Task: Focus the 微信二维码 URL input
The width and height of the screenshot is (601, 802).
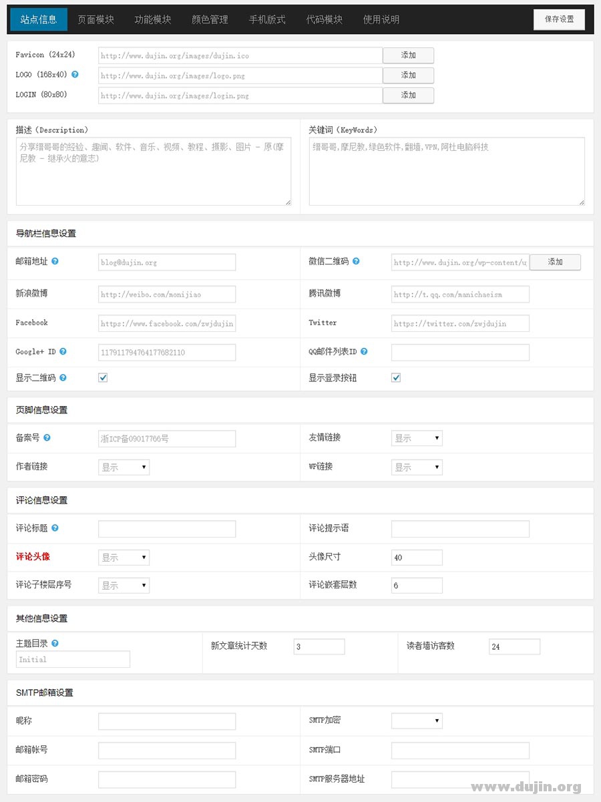Action: (460, 262)
